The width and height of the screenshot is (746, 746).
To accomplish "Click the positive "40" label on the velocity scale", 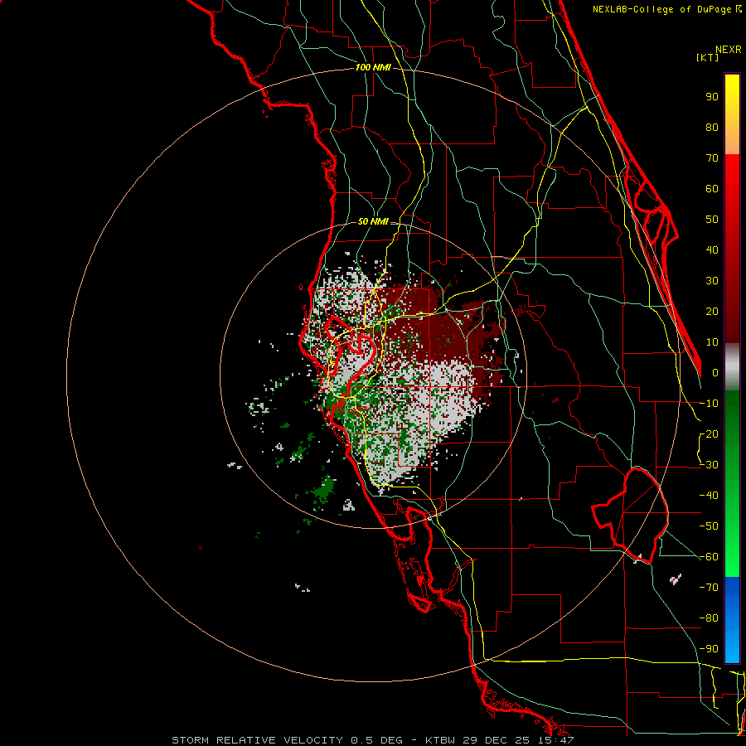I will (x=712, y=249).
